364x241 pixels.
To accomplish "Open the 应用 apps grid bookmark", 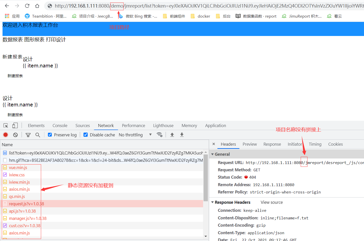I will coord(12,16).
